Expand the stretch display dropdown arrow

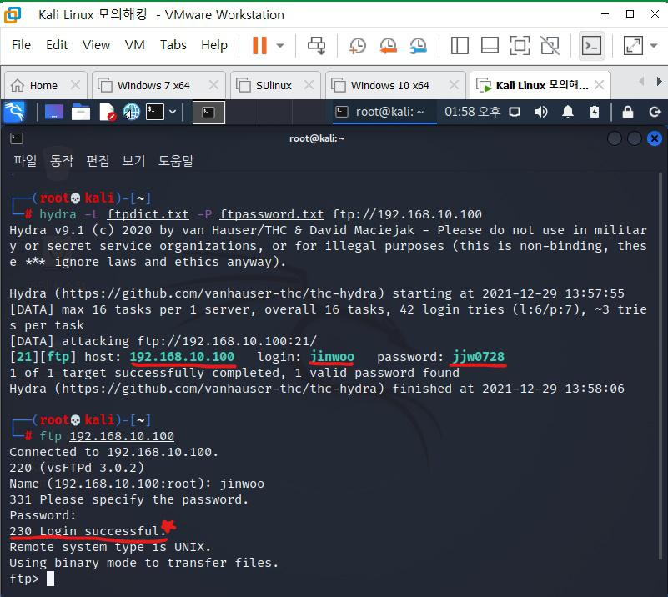(x=654, y=45)
